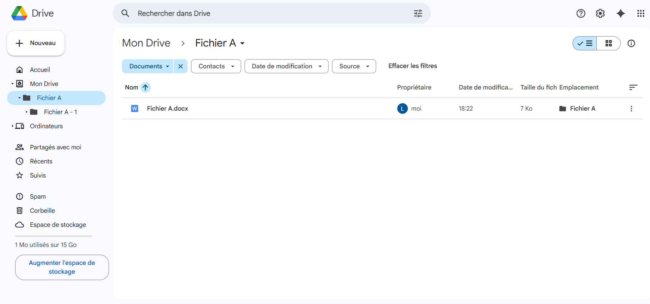Image resolution: width=650 pixels, height=304 pixels.
Task: Open Date de modification filter dropdown
Action: [286, 66]
